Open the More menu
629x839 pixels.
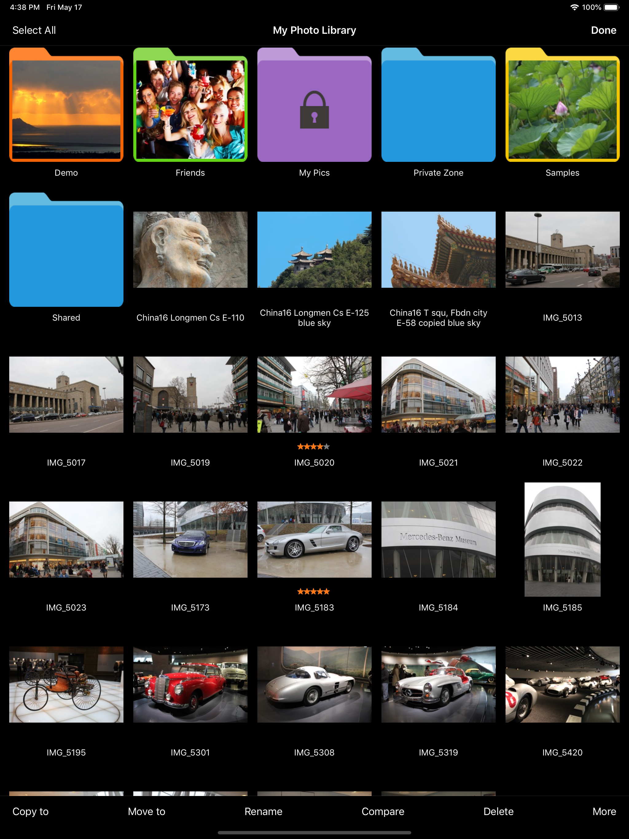pyautogui.click(x=604, y=811)
